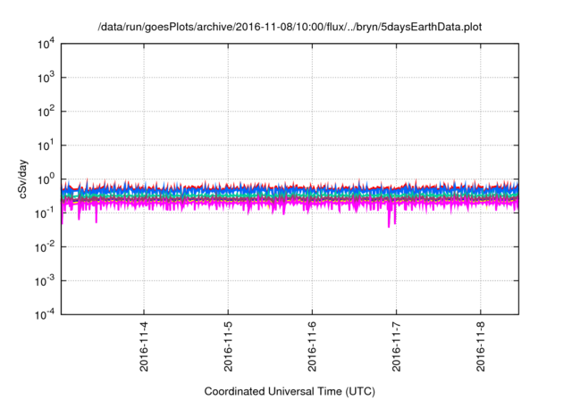Click the 10^2 y-axis tick label
The image size is (572, 400).
46,112
